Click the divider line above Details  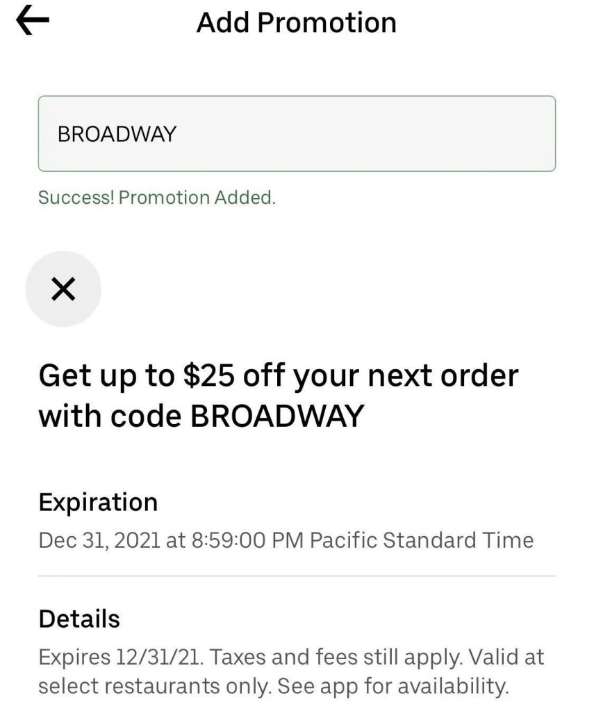pyautogui.click(x=297, y=576)
